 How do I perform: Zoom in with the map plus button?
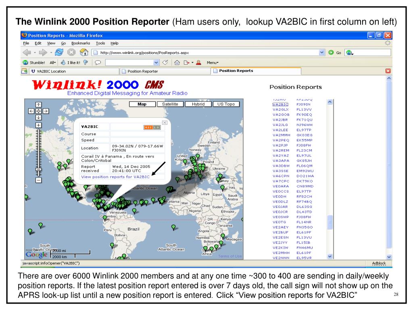(38, 125)
